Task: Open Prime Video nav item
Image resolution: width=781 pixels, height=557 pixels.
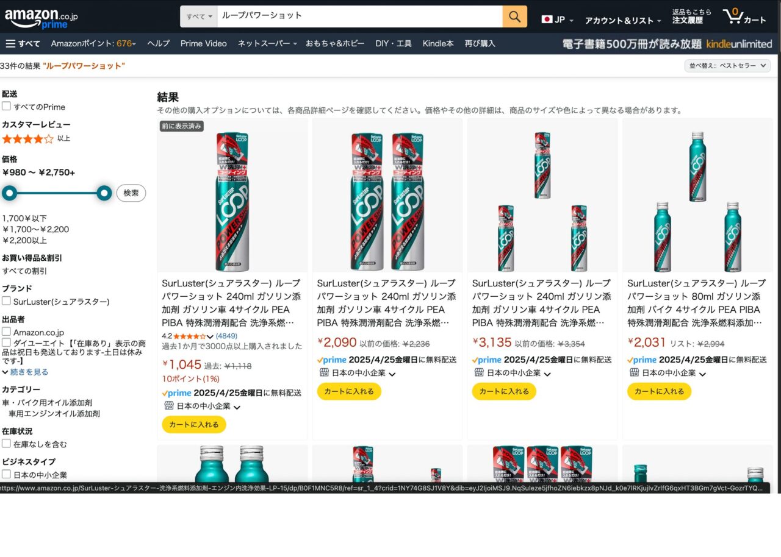Action: pyautogui.click(x=203, y=43)
